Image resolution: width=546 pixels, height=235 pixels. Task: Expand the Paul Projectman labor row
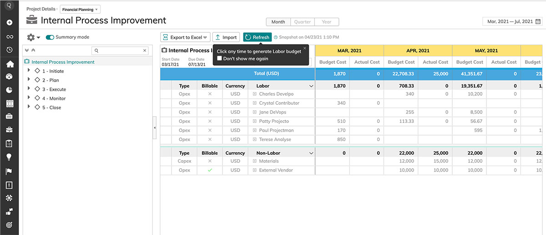click(x=255, y=130)
